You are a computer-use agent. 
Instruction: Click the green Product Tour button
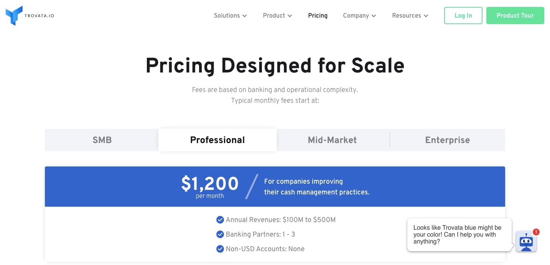(x=515, y=16)
